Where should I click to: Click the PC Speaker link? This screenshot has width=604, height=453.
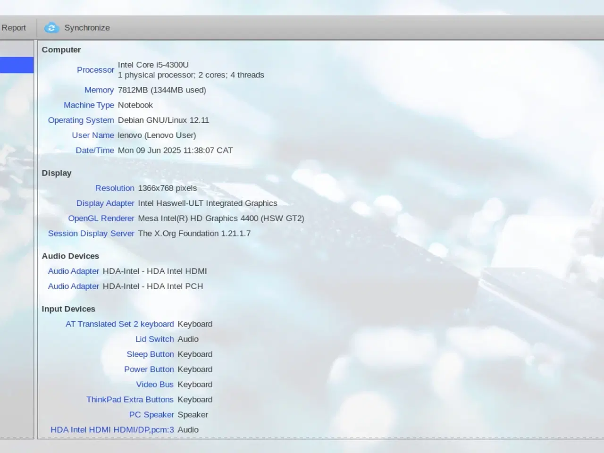coord(151,415)
